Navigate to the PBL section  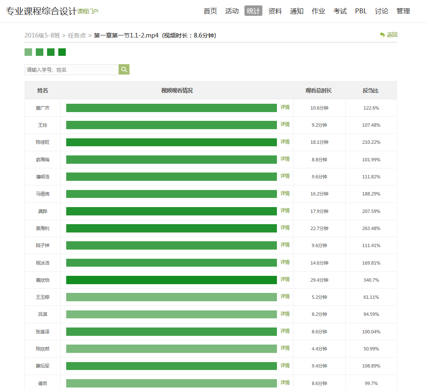(361, 11)
